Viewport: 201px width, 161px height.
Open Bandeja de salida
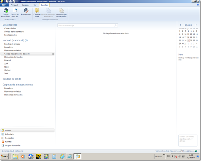[x=12, y=79]
